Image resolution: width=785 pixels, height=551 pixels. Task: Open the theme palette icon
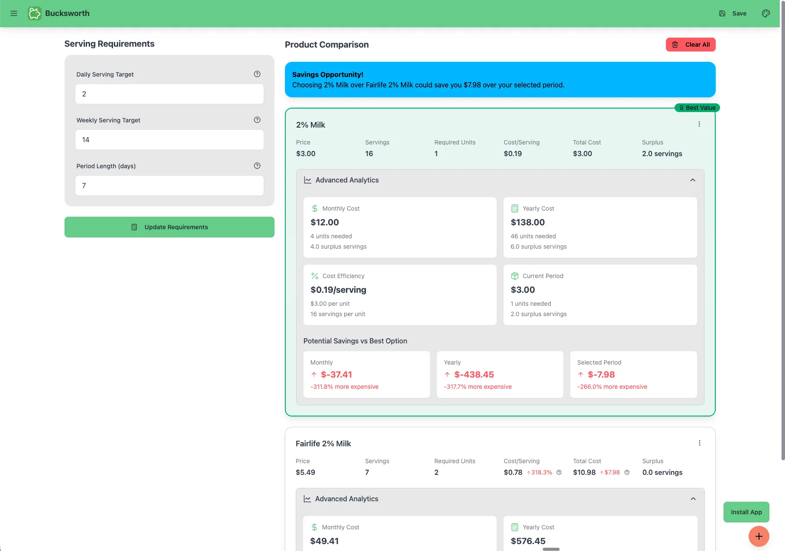click(x=766, y=13)
